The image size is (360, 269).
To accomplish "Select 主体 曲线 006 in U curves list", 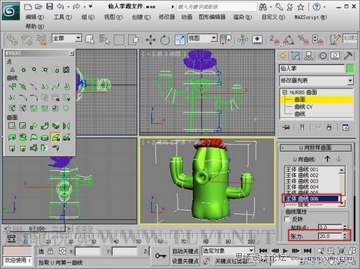I will [x=312, y=199].
